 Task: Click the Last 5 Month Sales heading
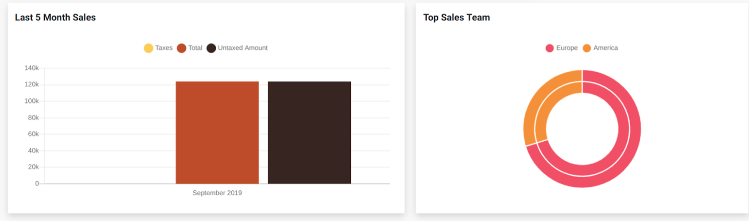coord(55,18)
